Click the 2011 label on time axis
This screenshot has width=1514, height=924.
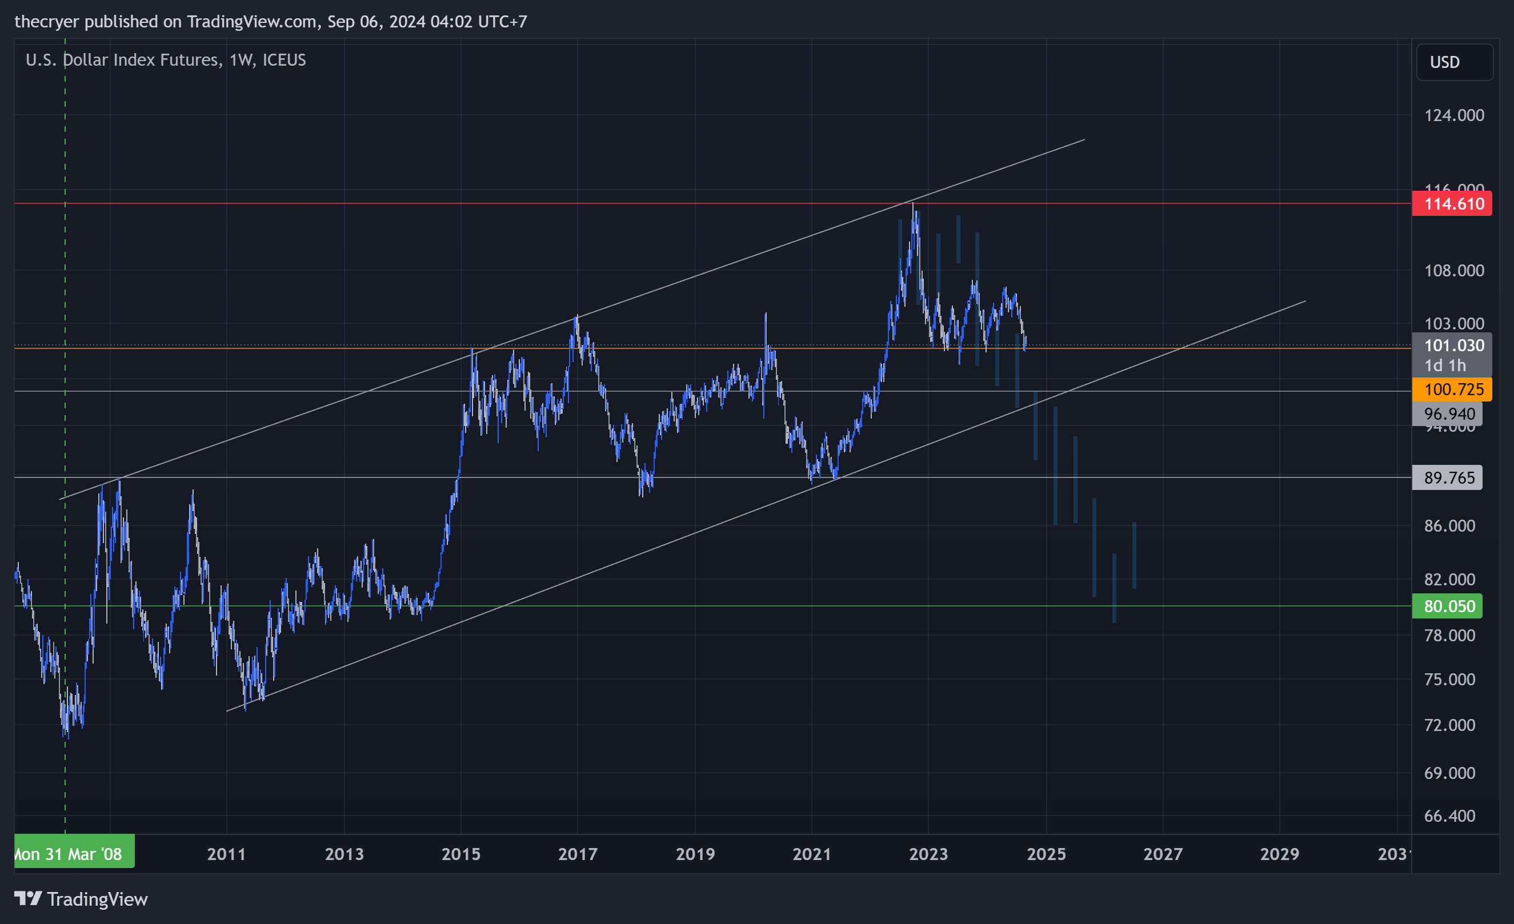pos(226,853)
